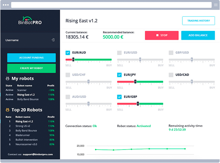Image resolution: width=220 pixels, height=163 pixels.
Task: Click CREATE MY ROBOT button
Action: pyautogui.click(x=31, y=68)
